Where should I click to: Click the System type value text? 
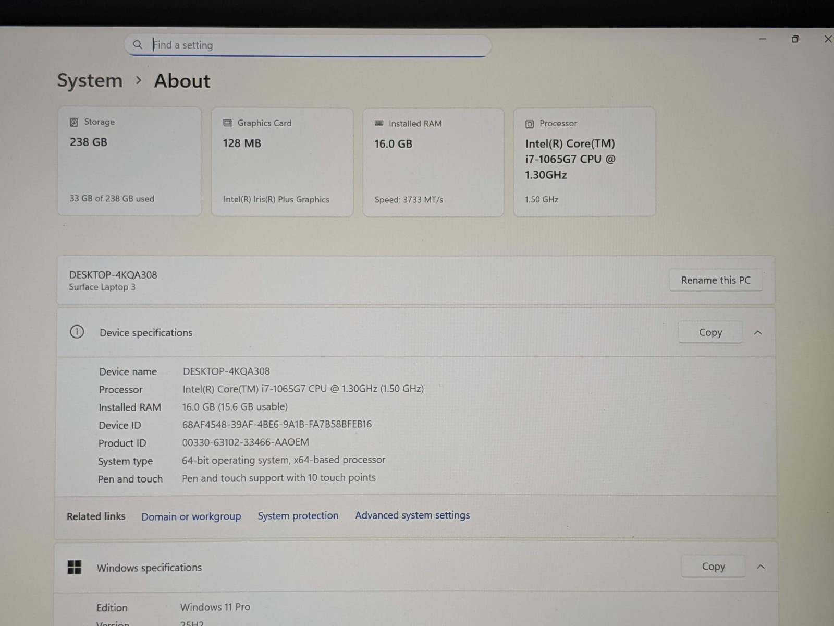tap(284, 460)
